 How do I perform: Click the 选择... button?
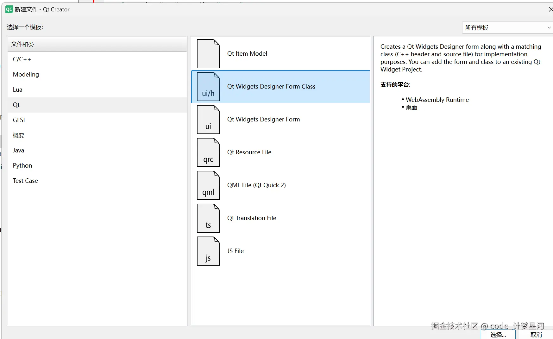[x=498, y=335]
